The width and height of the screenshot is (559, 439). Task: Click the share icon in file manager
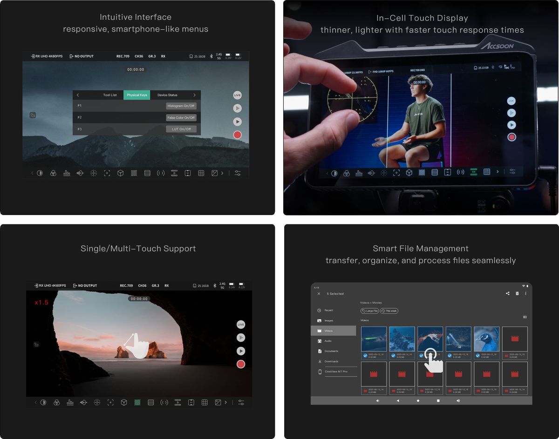tap(507, 294)
